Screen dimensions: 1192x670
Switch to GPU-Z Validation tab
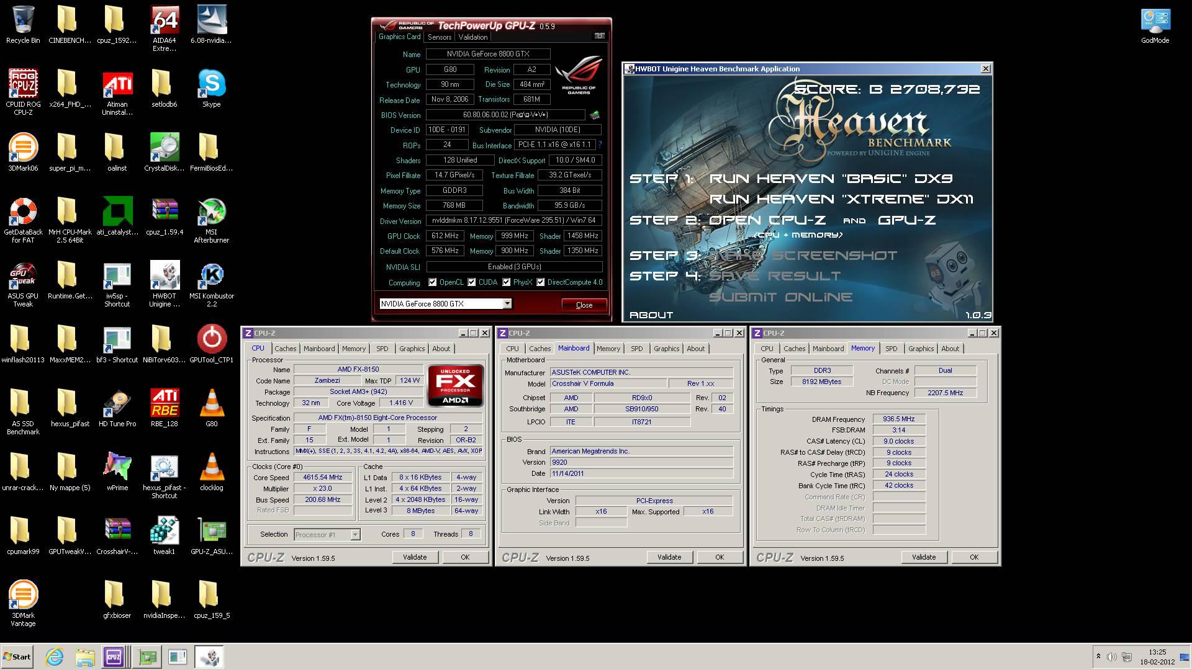[x=473, y=37]
